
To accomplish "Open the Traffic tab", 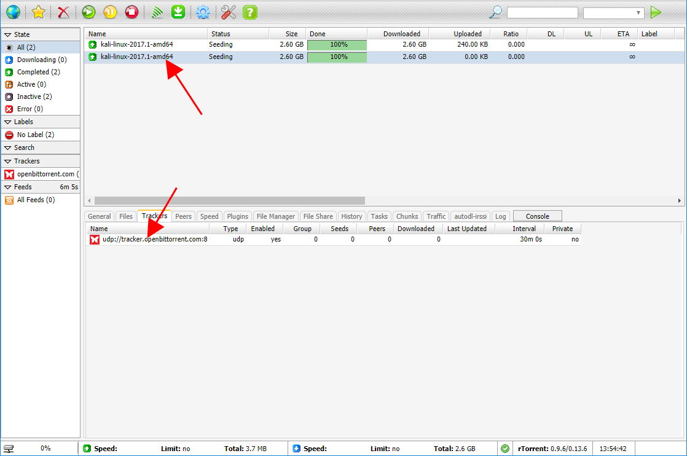I will (x=436, y=216).
